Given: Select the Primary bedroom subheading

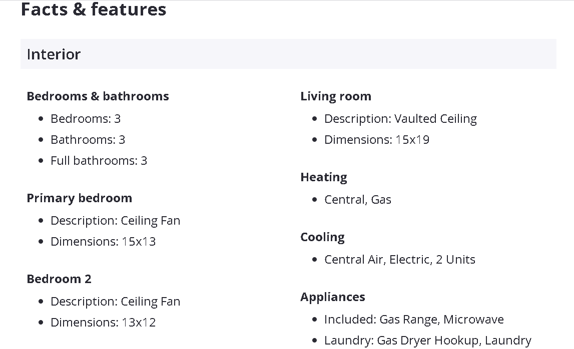Looking at the screenshot, I should 79,198.
